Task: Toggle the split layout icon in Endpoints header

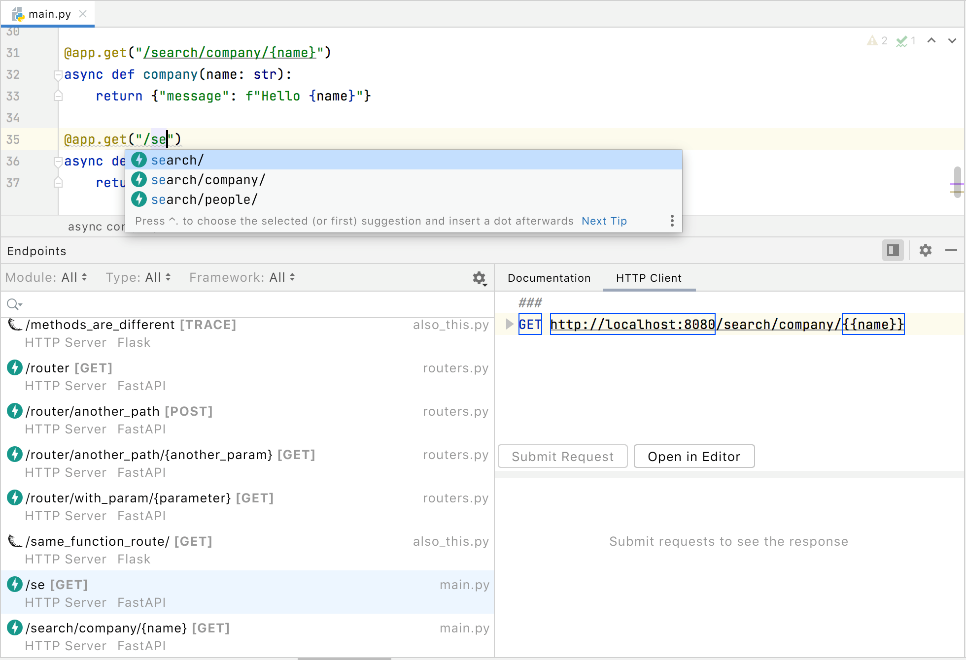Action: click(x=893, y=250)
